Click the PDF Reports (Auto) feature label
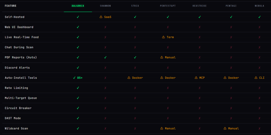The image size is (271, 135). [21, 57]
